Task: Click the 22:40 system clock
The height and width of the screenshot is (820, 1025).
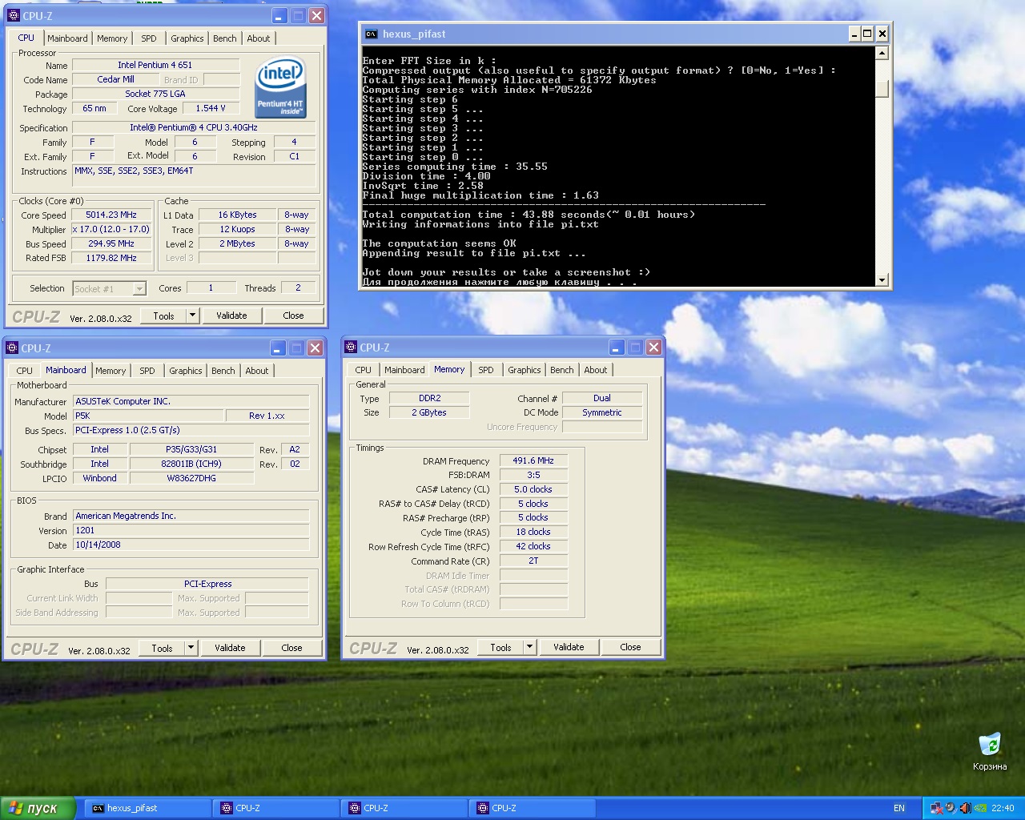Action: coord(1003,808)
